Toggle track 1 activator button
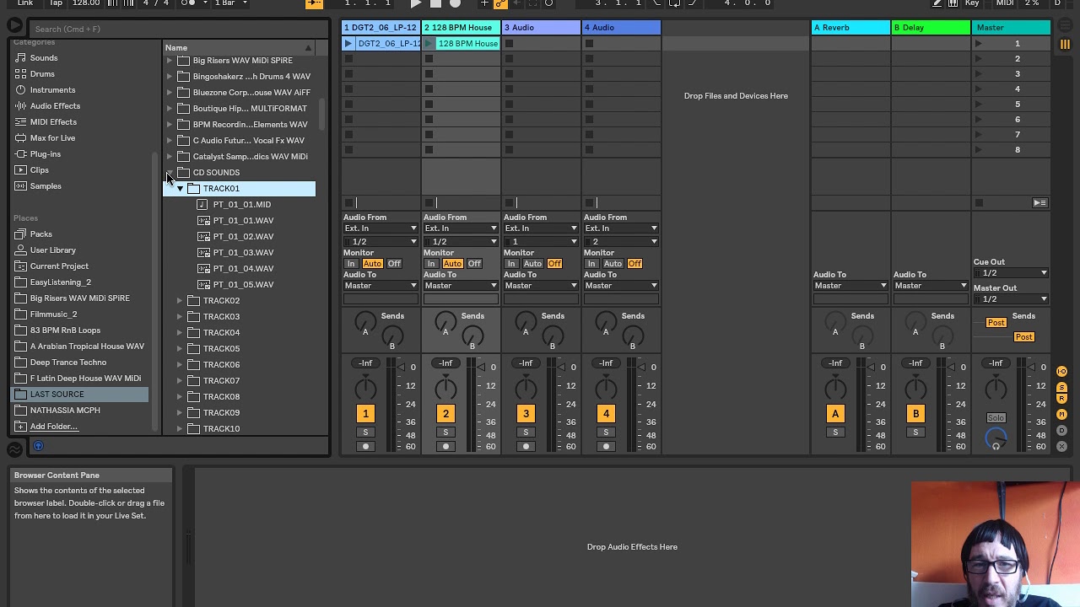Viewport: 1080px width, 607px height. click(365, 414)
